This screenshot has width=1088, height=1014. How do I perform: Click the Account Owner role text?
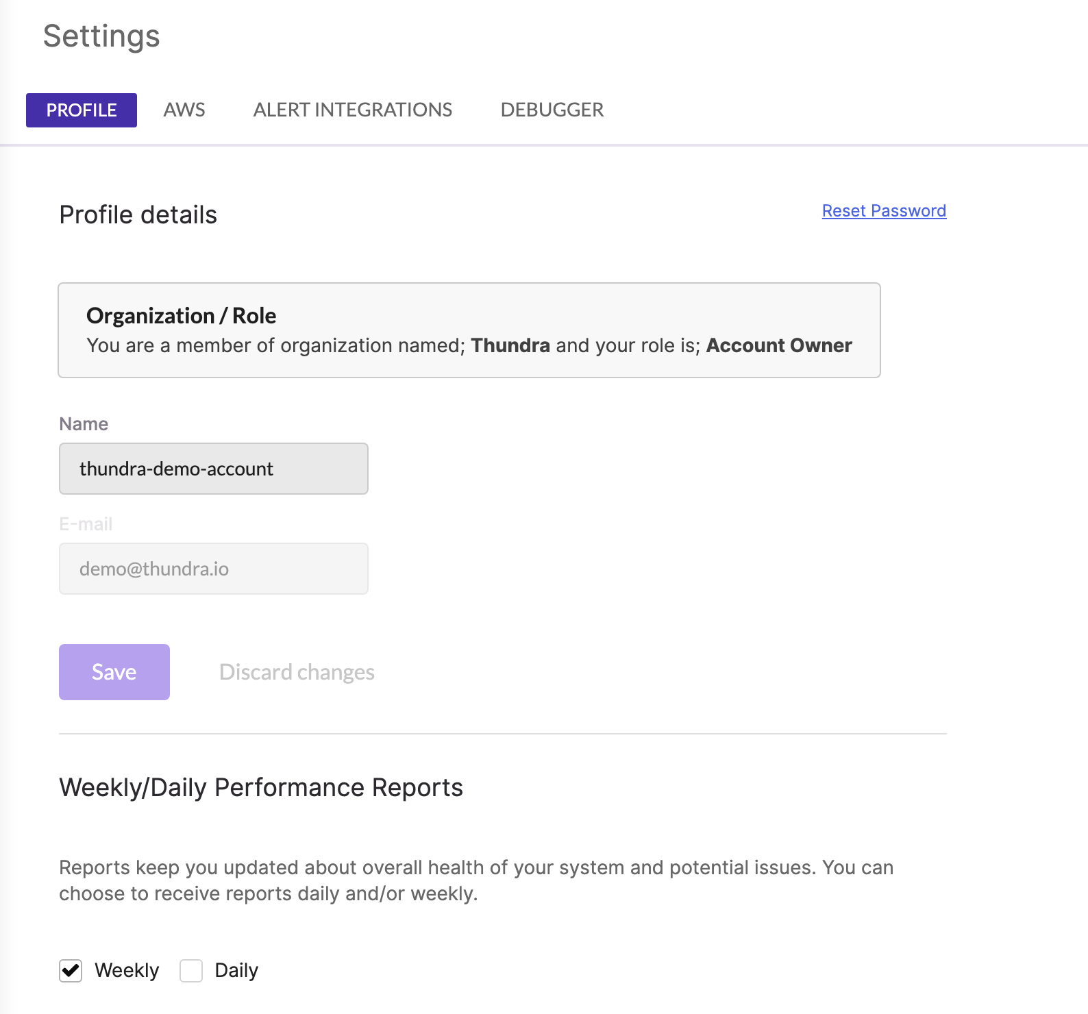click(779, 345)
